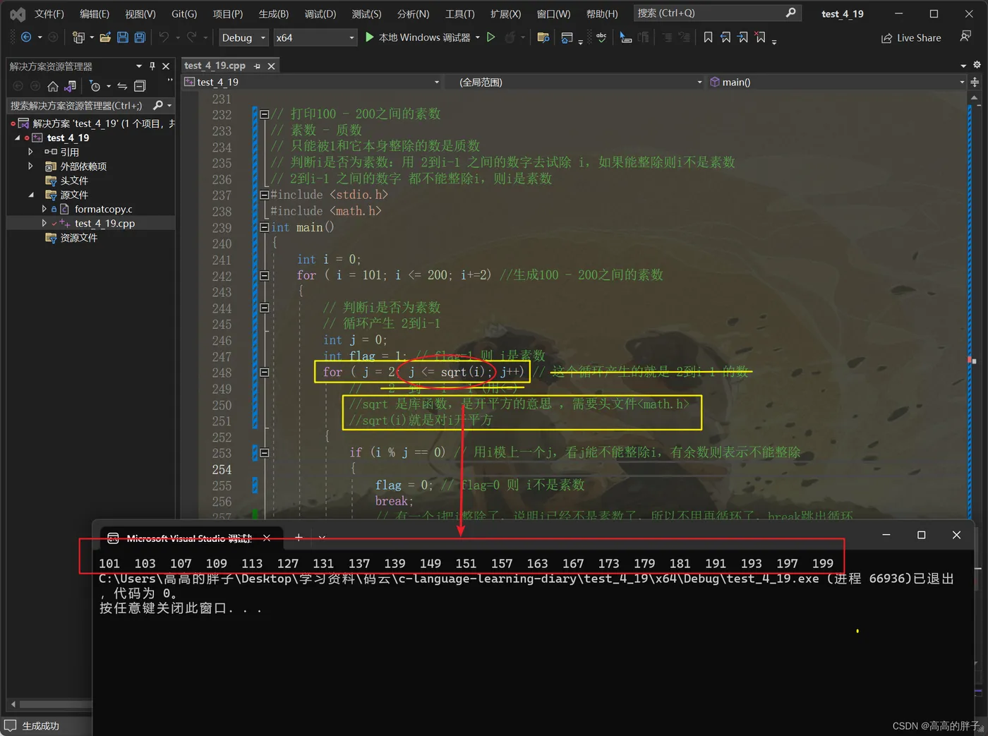Image resolution: width=988 pixels, height=736 pixels.
Task: Click the Solution Explorer search magnifier icon
Action: click(x=158, y=105)
